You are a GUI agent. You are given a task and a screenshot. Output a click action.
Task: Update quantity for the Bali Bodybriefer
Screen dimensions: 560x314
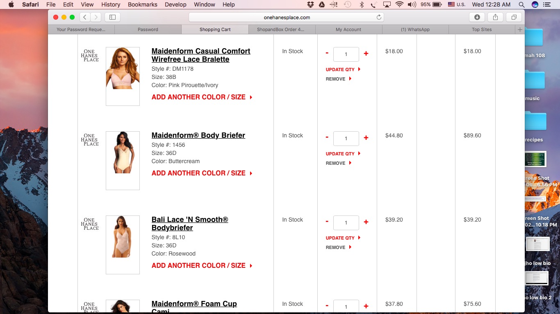[343, 238]
